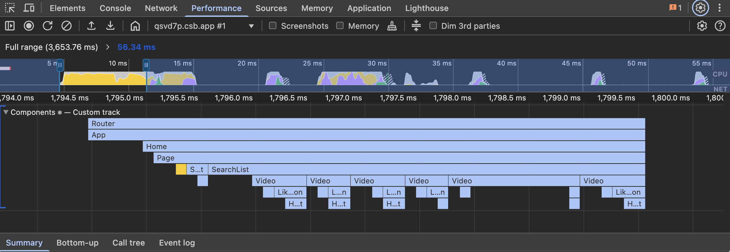Collapse the Components custom track

tap(6, 112)
